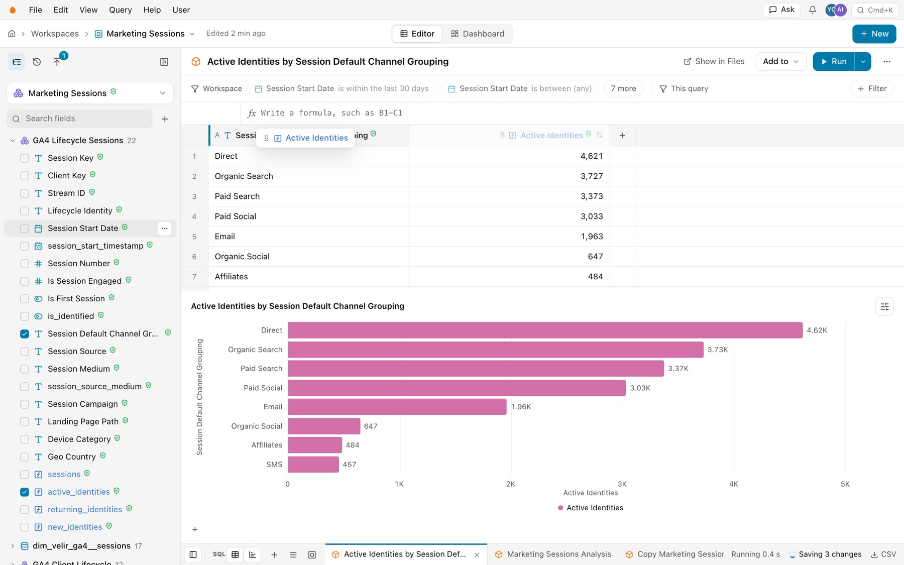
Task: Sort the Active Identities column using the sort arrows
Action: pyautogui.click(x=599, y=135)
